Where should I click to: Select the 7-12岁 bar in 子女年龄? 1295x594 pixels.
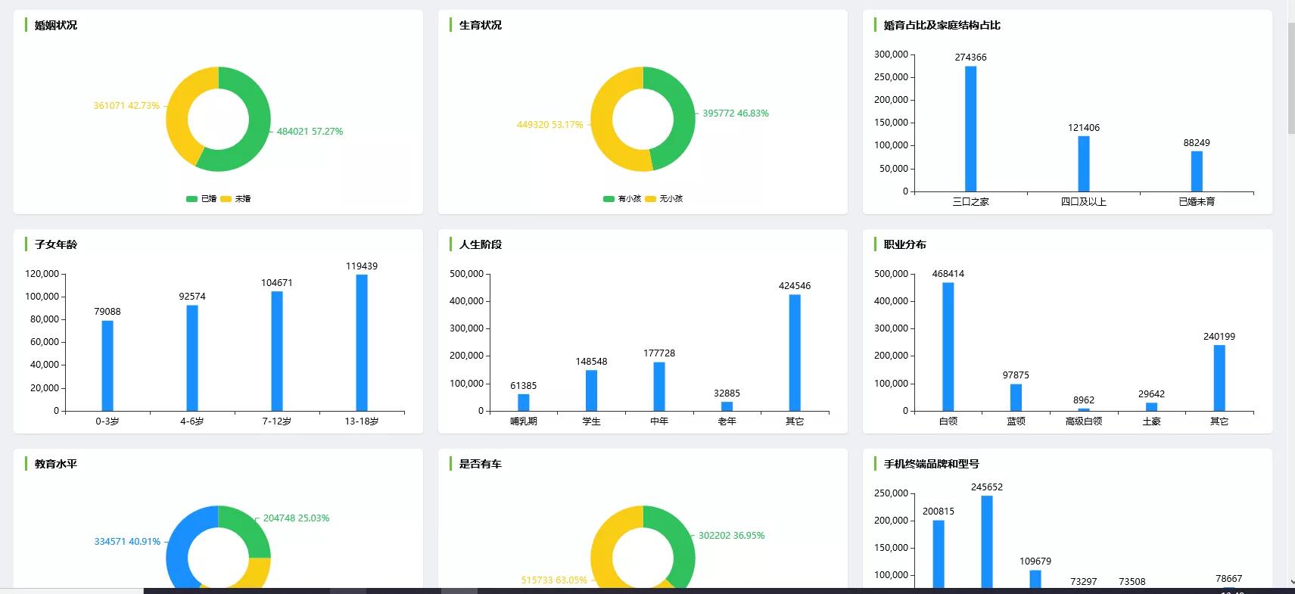(x=277, y=351)
